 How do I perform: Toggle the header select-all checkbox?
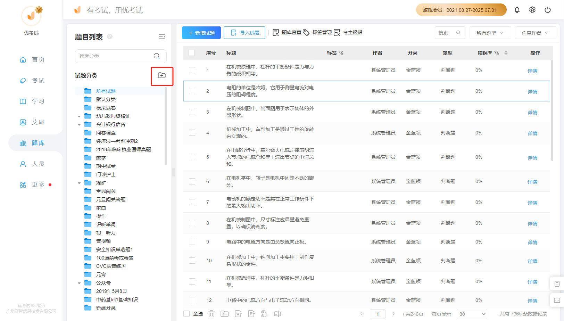click(x=192, y=53)
